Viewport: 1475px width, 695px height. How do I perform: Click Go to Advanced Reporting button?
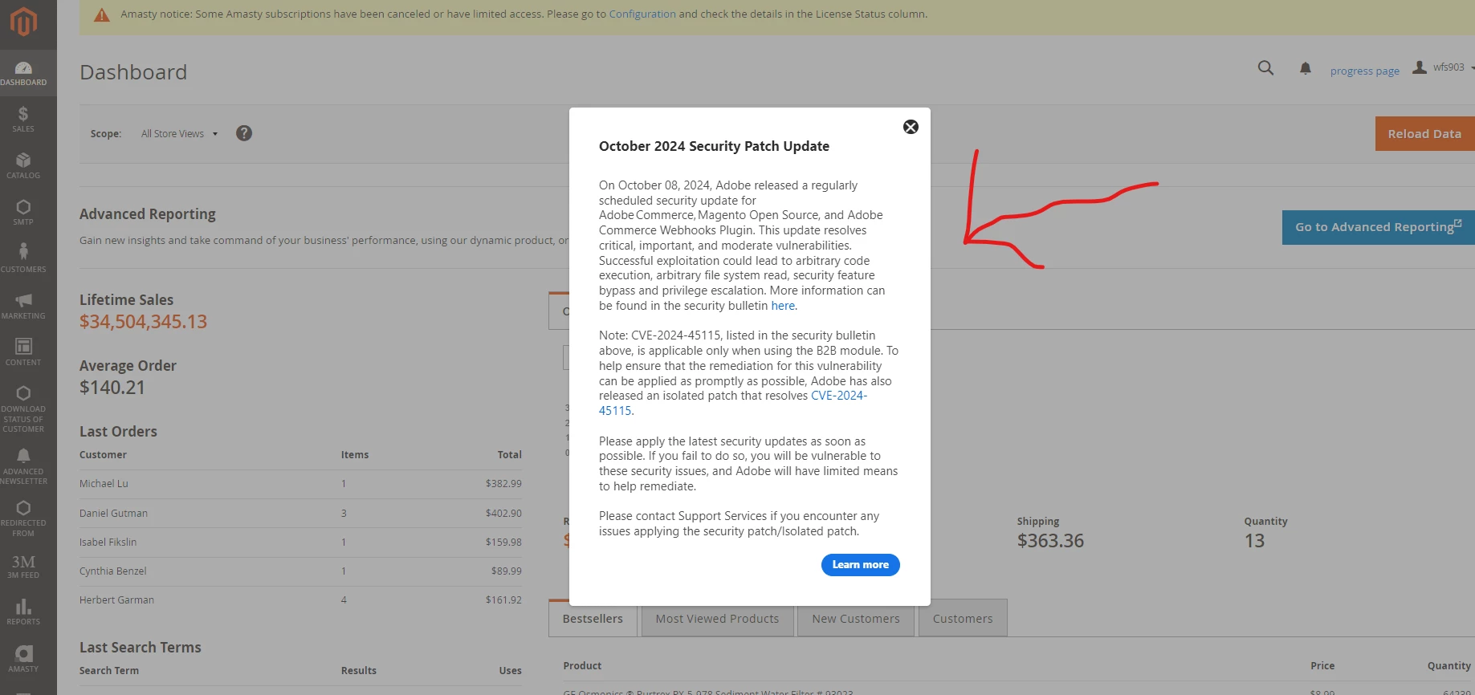(1378, 227)
